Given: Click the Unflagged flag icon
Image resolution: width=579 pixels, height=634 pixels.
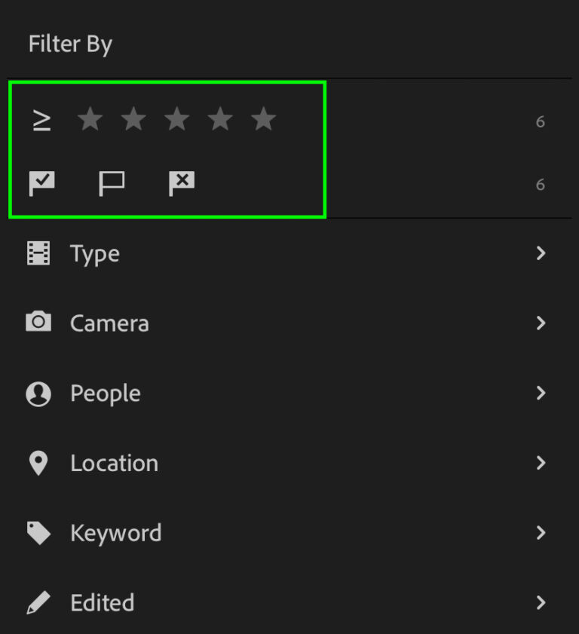Looking at the screenshot, I should click(x=112, y=182).
